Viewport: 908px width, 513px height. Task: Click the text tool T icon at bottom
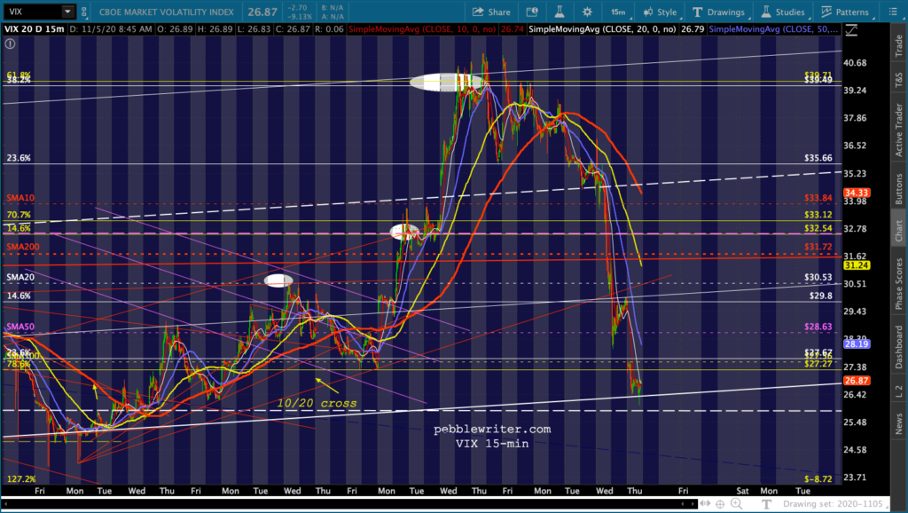coord(766,504)
